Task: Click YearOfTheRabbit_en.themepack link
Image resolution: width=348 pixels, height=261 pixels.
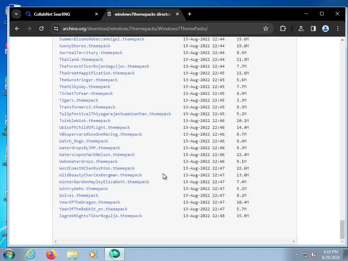Action: (x=93, y=209)
